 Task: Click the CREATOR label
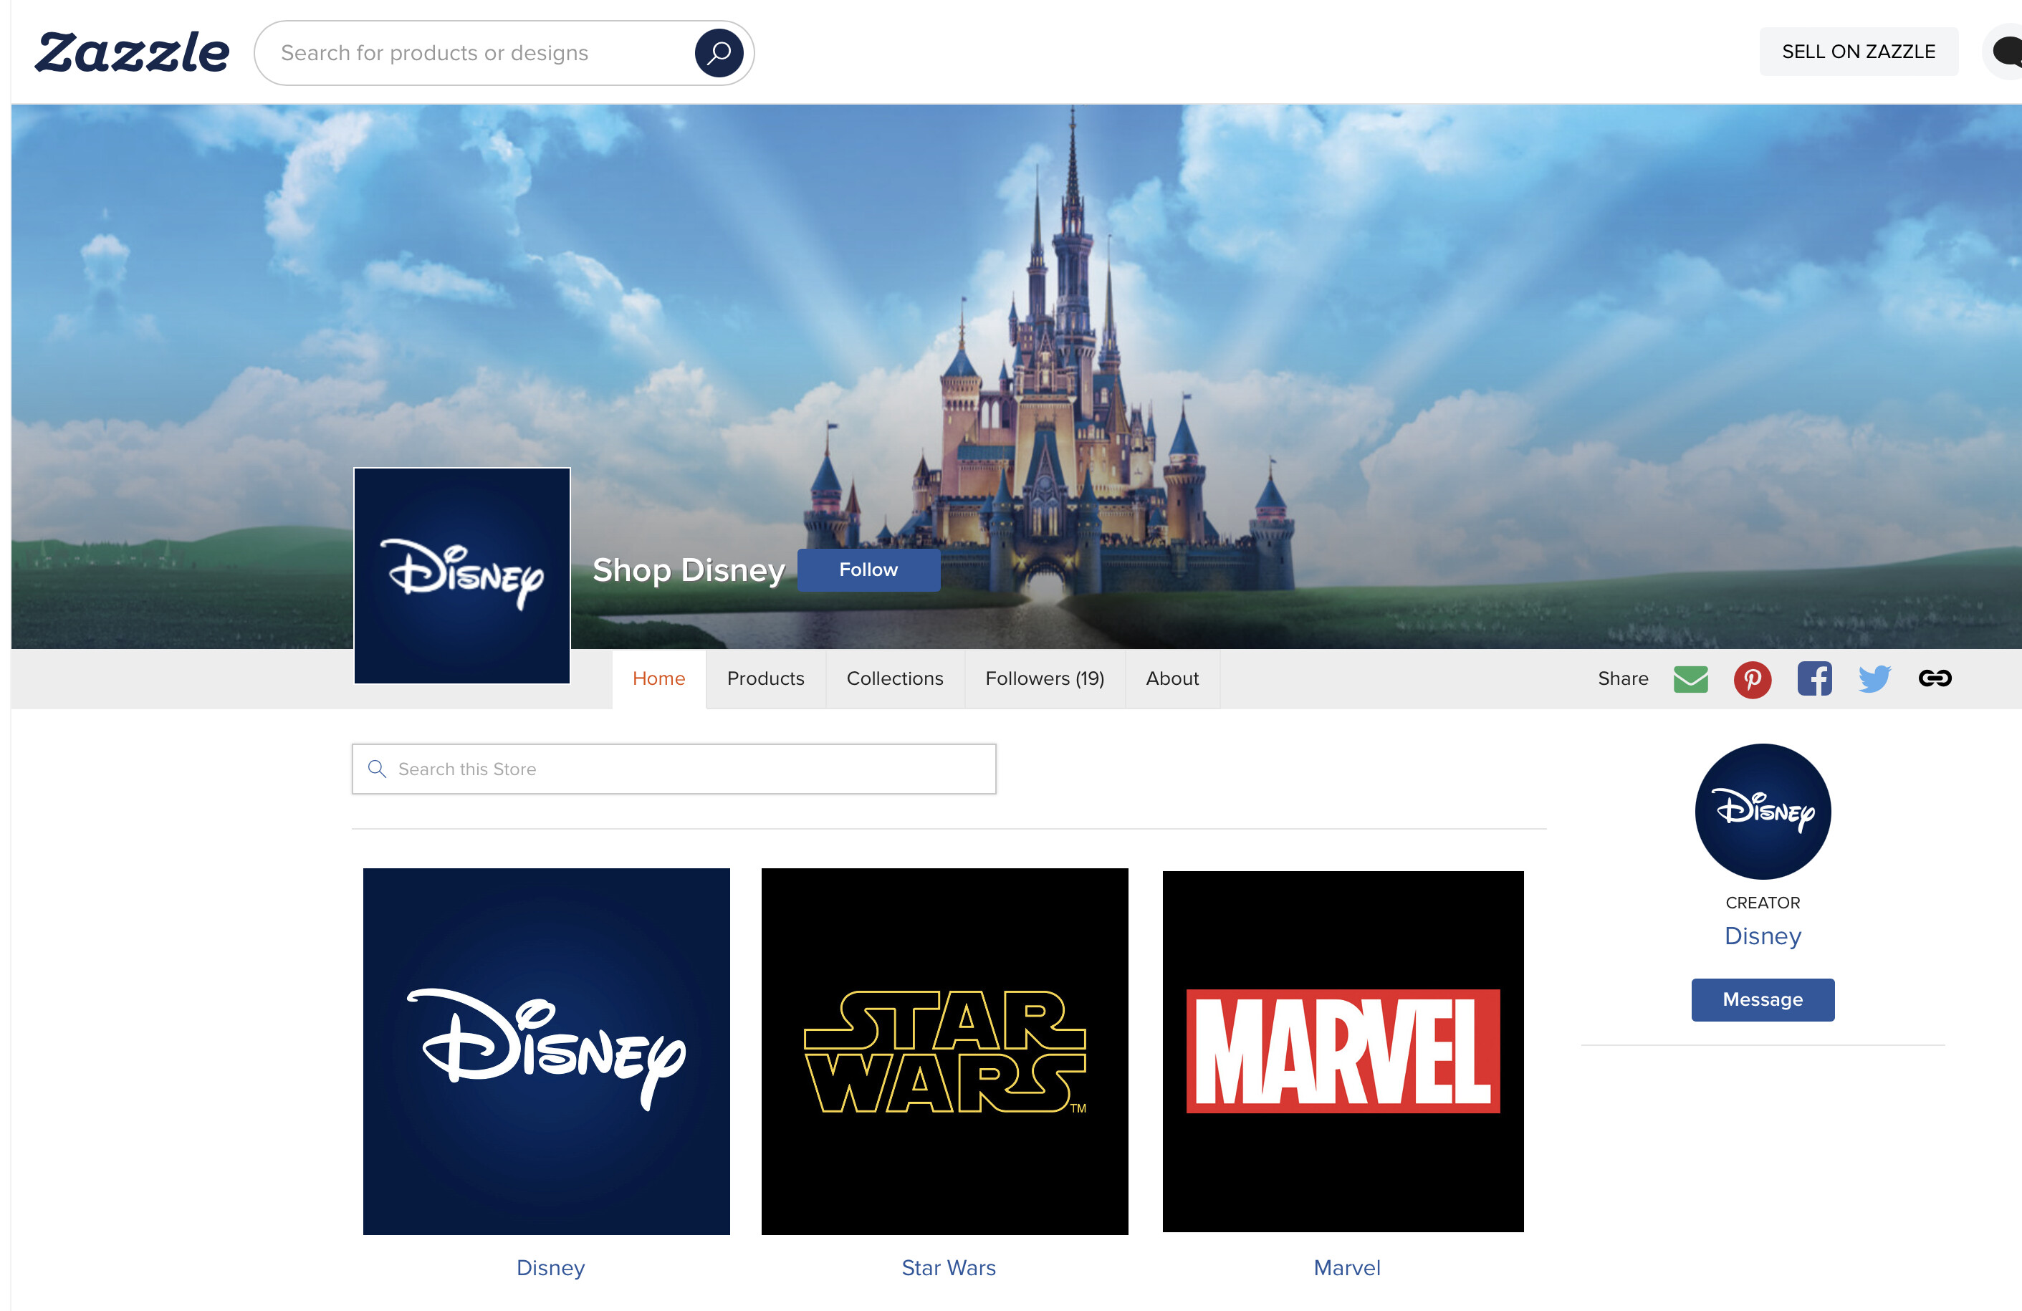[1763, 903]
